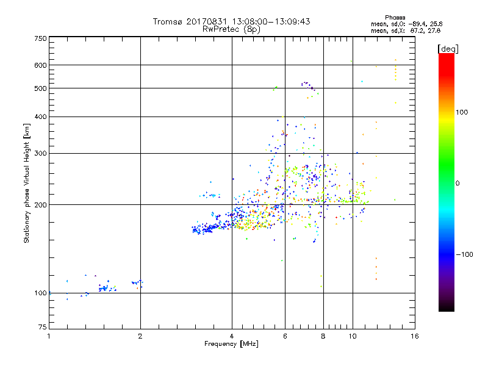This screenshot has height=366, width=488.
Task: Click the x-axis label '16'
Action: pyautogui.click(x=415, y=336)
